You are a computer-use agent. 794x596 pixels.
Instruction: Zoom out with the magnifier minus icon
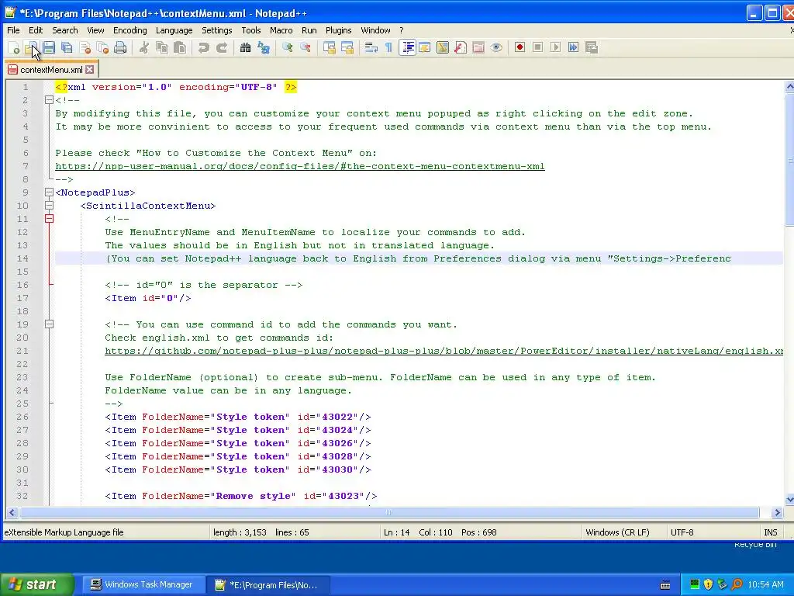pyautogui.click(x=306, y=47)
